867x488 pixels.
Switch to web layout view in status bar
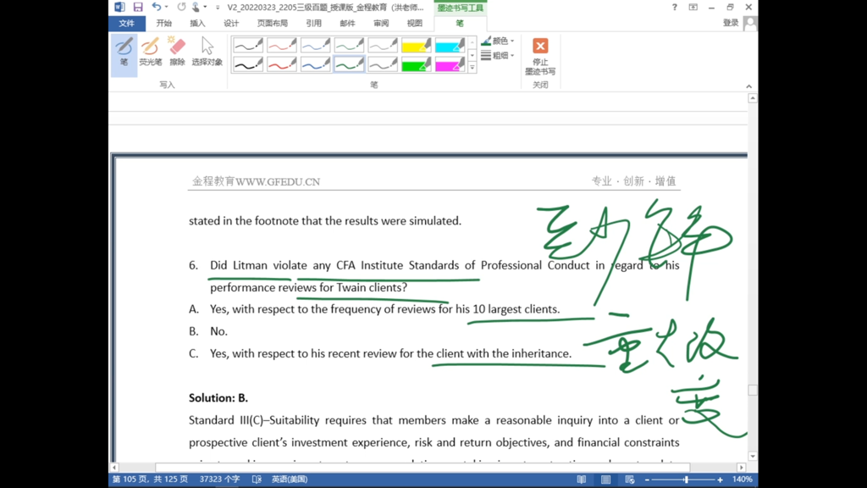pyautogui.click(x=629, y=480)
